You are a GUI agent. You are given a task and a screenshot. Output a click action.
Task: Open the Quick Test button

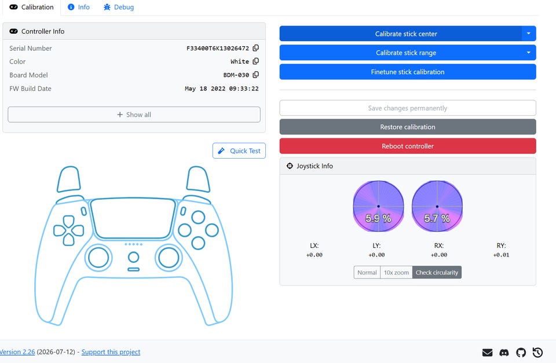239,151
